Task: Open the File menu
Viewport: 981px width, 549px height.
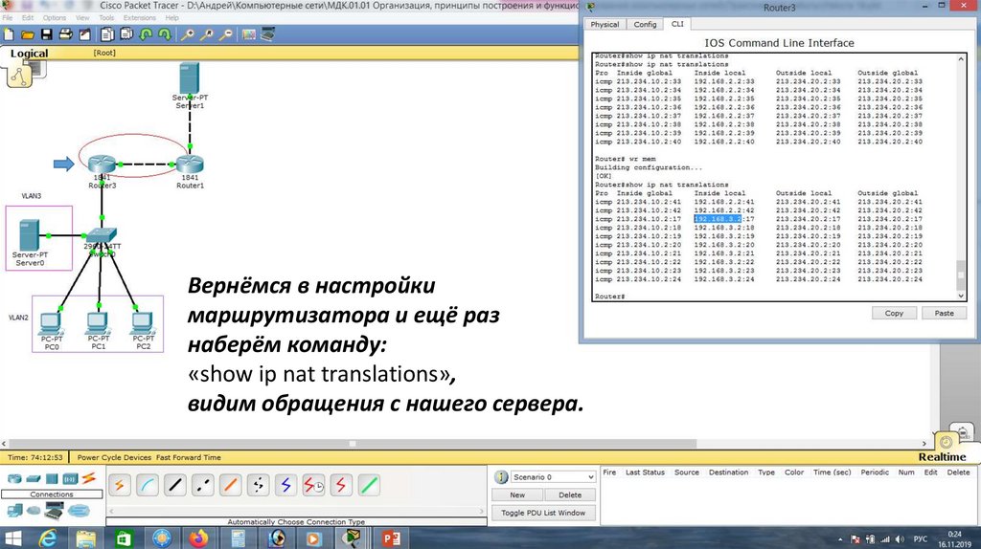Action: tap(8, 18)
